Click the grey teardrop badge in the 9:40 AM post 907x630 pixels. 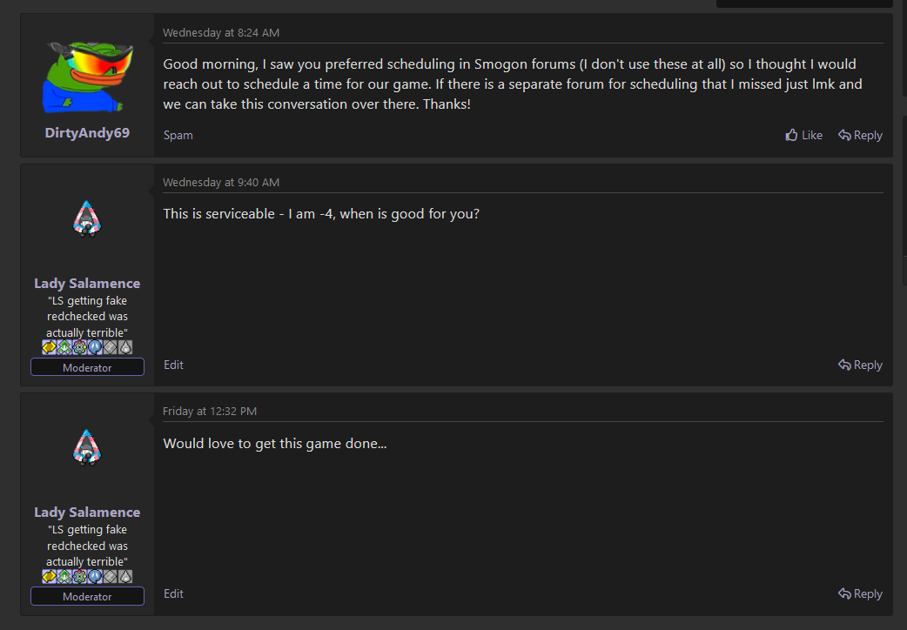click(x=125, y=347)
